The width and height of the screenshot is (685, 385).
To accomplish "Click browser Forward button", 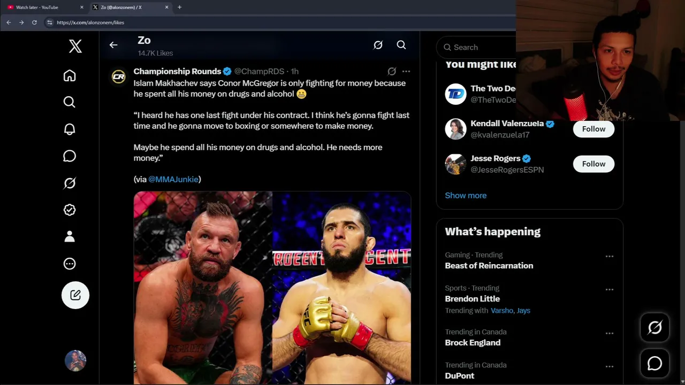I will (x=21, y=22).
